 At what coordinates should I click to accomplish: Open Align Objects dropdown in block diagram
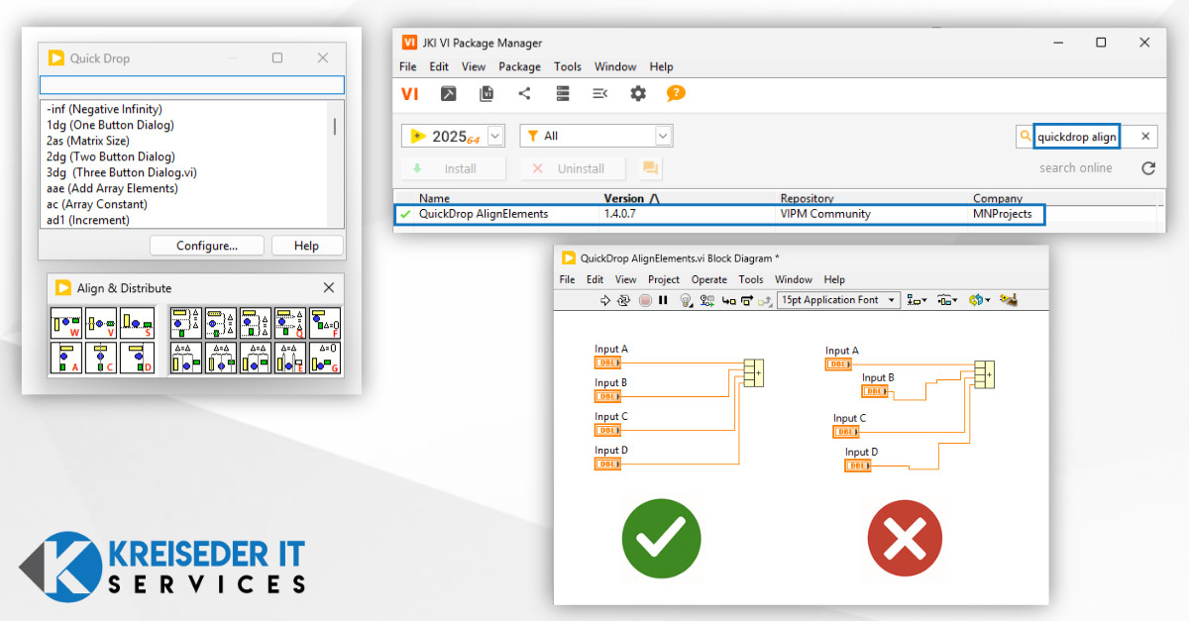(918, 300)
